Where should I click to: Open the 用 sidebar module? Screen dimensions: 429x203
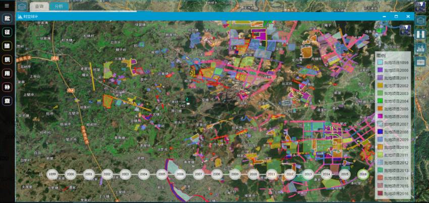7,73
